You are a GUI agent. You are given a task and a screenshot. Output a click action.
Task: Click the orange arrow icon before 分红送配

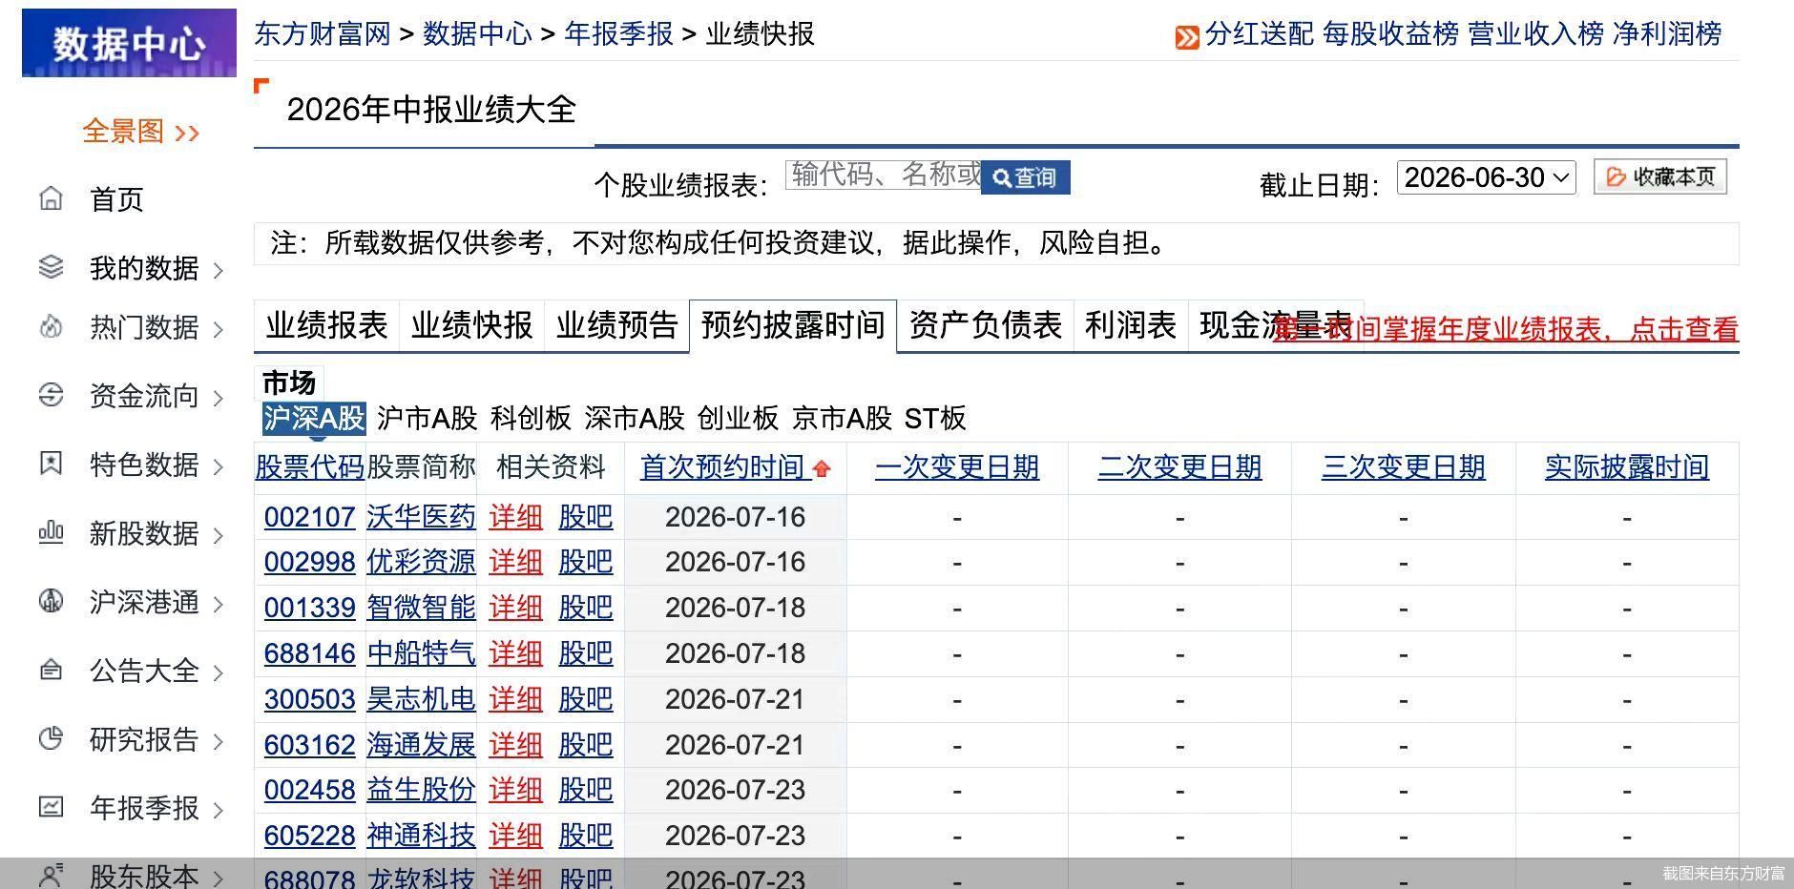(x=1186, y=37)
